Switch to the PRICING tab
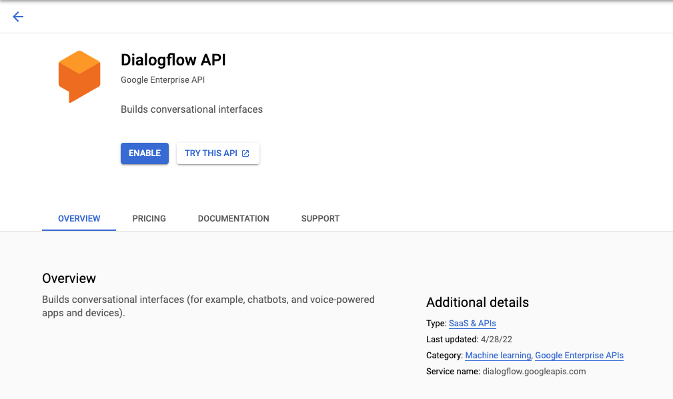673x399 pixels. 149,218
